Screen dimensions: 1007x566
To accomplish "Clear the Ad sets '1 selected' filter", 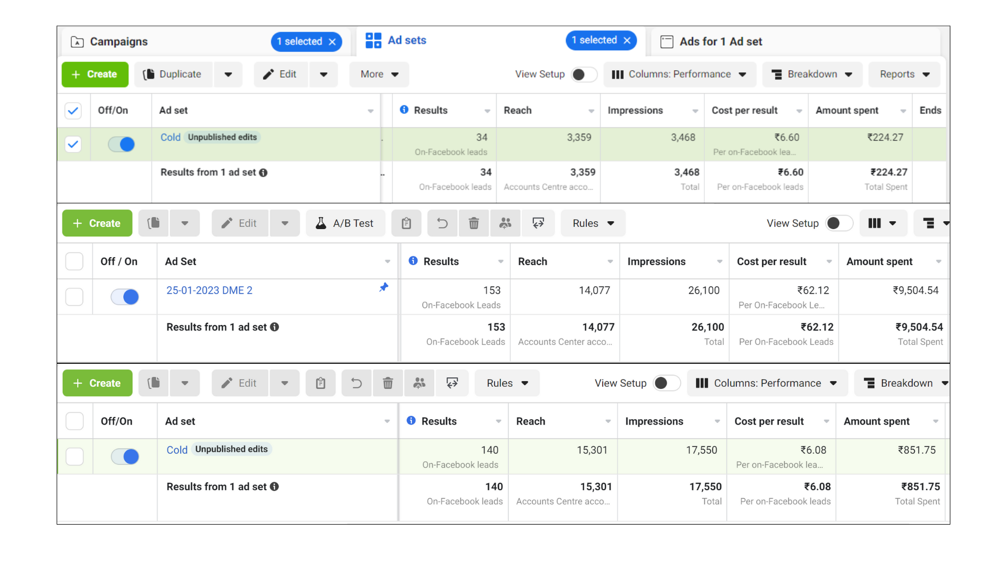I will pyautogui.click(x=627, y=40).
